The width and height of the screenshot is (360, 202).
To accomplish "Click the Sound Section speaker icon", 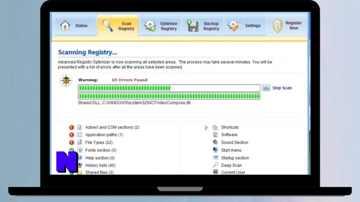I will coord(215,142).
